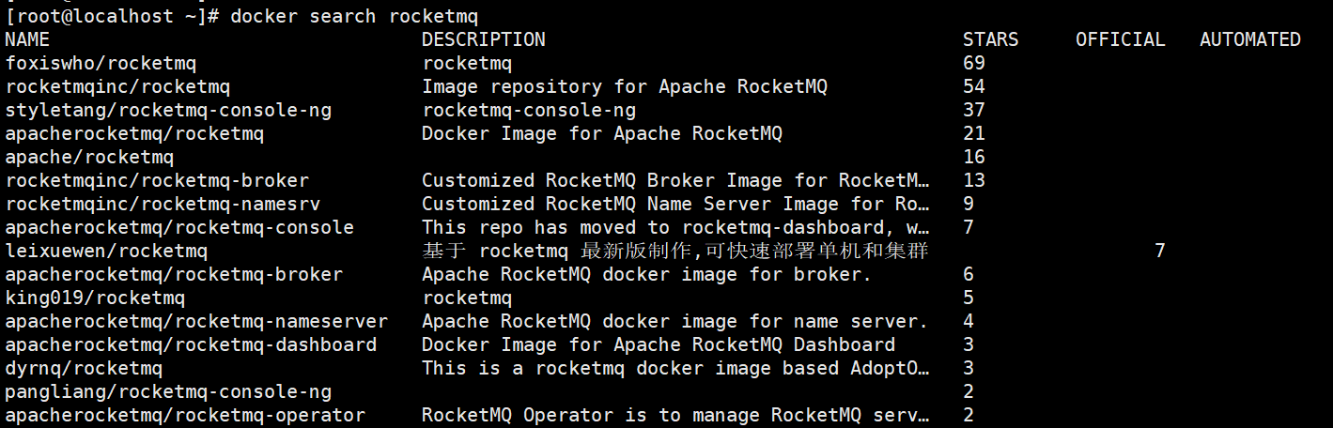Select apacherocketmq/rocketmq-operator image name
Screen dimensions: 1333x428
[185, 415]
